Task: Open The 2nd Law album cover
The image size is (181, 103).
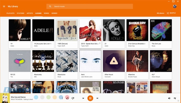Action: [x=161, y=30]
